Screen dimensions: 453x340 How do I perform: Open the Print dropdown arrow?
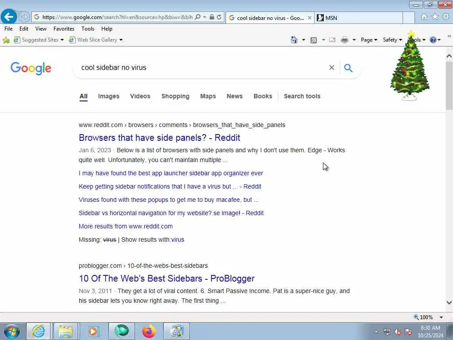354,40
